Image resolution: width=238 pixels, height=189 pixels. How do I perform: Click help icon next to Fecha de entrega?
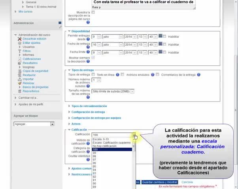coord(88,47)
